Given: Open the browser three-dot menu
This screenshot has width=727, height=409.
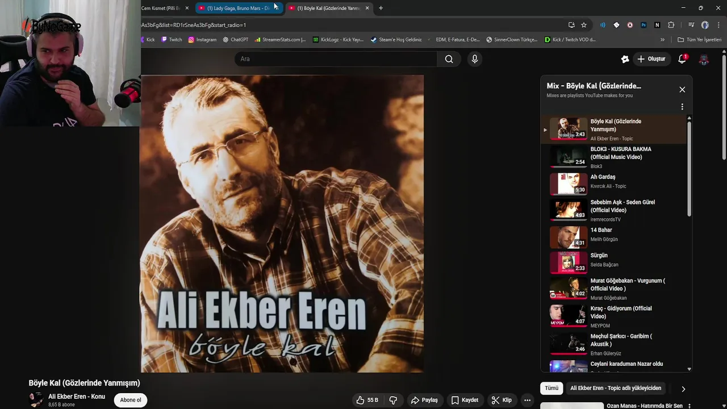Looking at the screenshot, I should click(x=718, y=25).
